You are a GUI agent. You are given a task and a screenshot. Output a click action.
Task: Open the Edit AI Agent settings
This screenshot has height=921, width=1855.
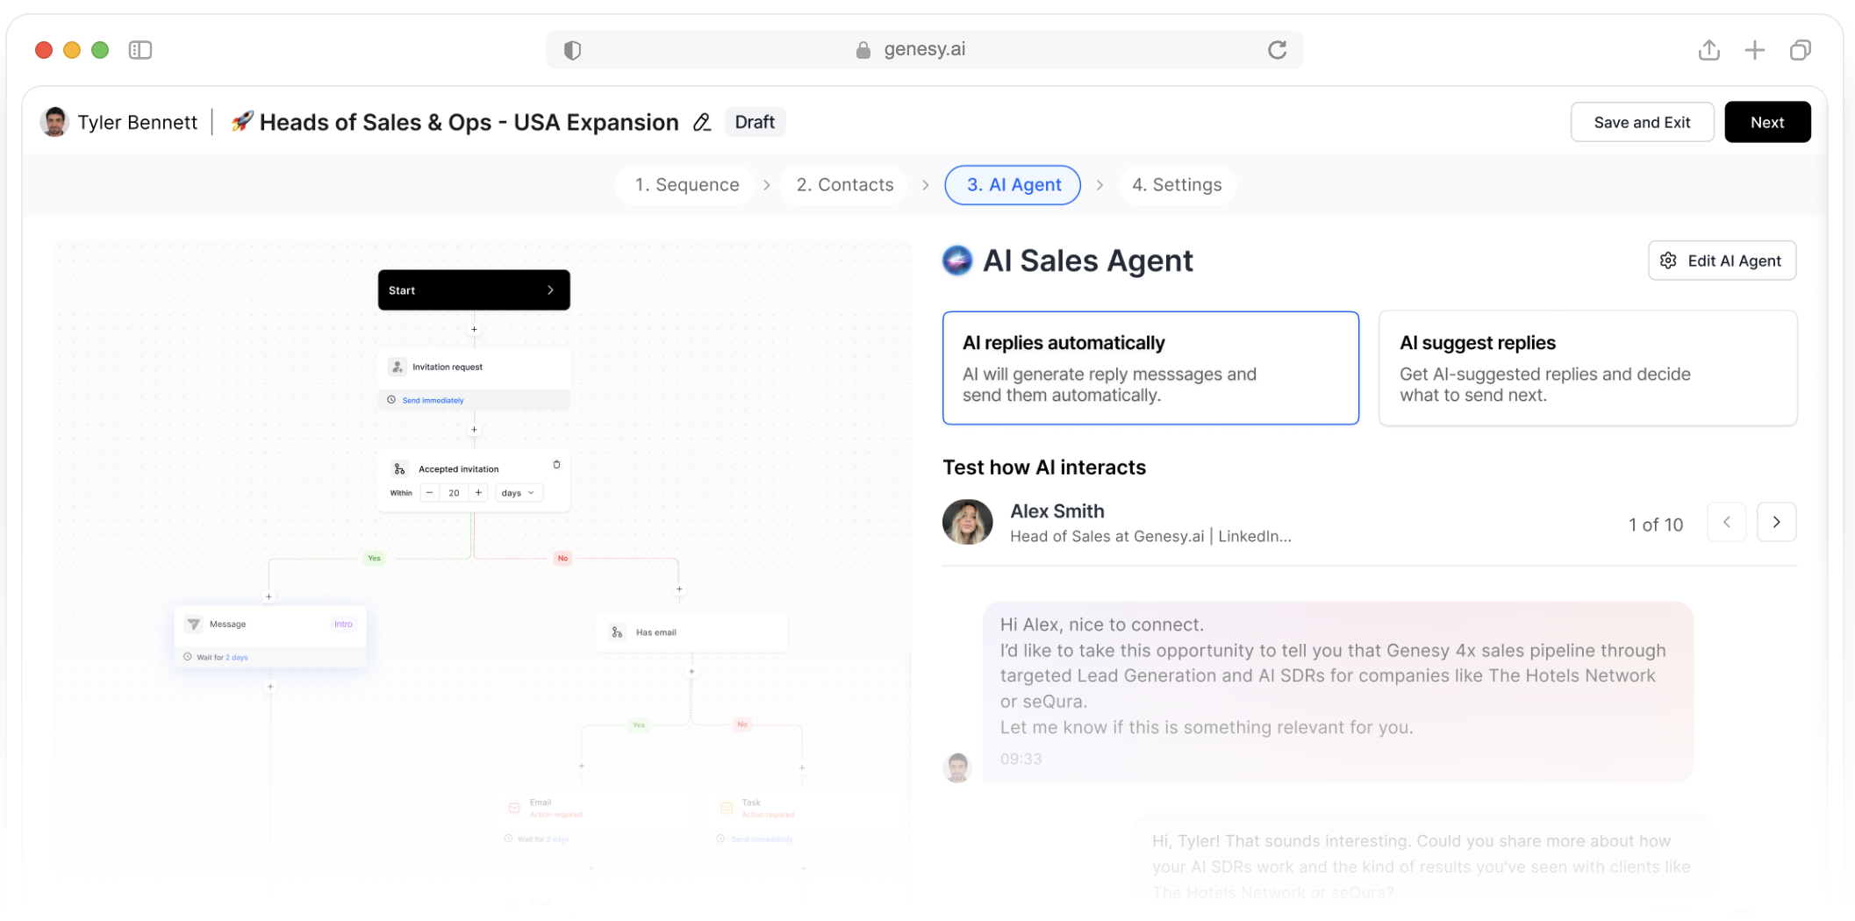(x=1721, y=261)
